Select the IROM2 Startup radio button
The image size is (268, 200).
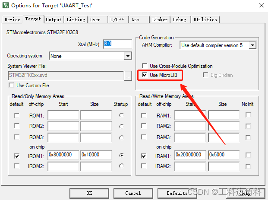point(121,166)
